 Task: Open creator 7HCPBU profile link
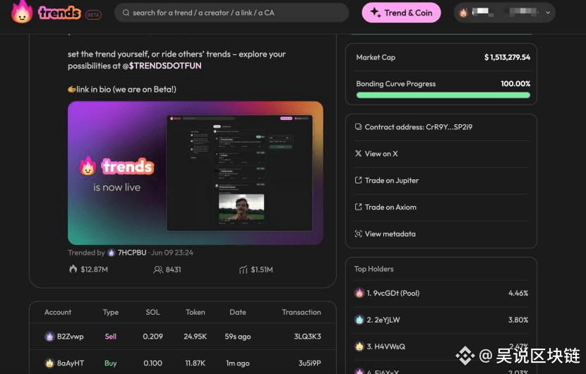point(132,253)
